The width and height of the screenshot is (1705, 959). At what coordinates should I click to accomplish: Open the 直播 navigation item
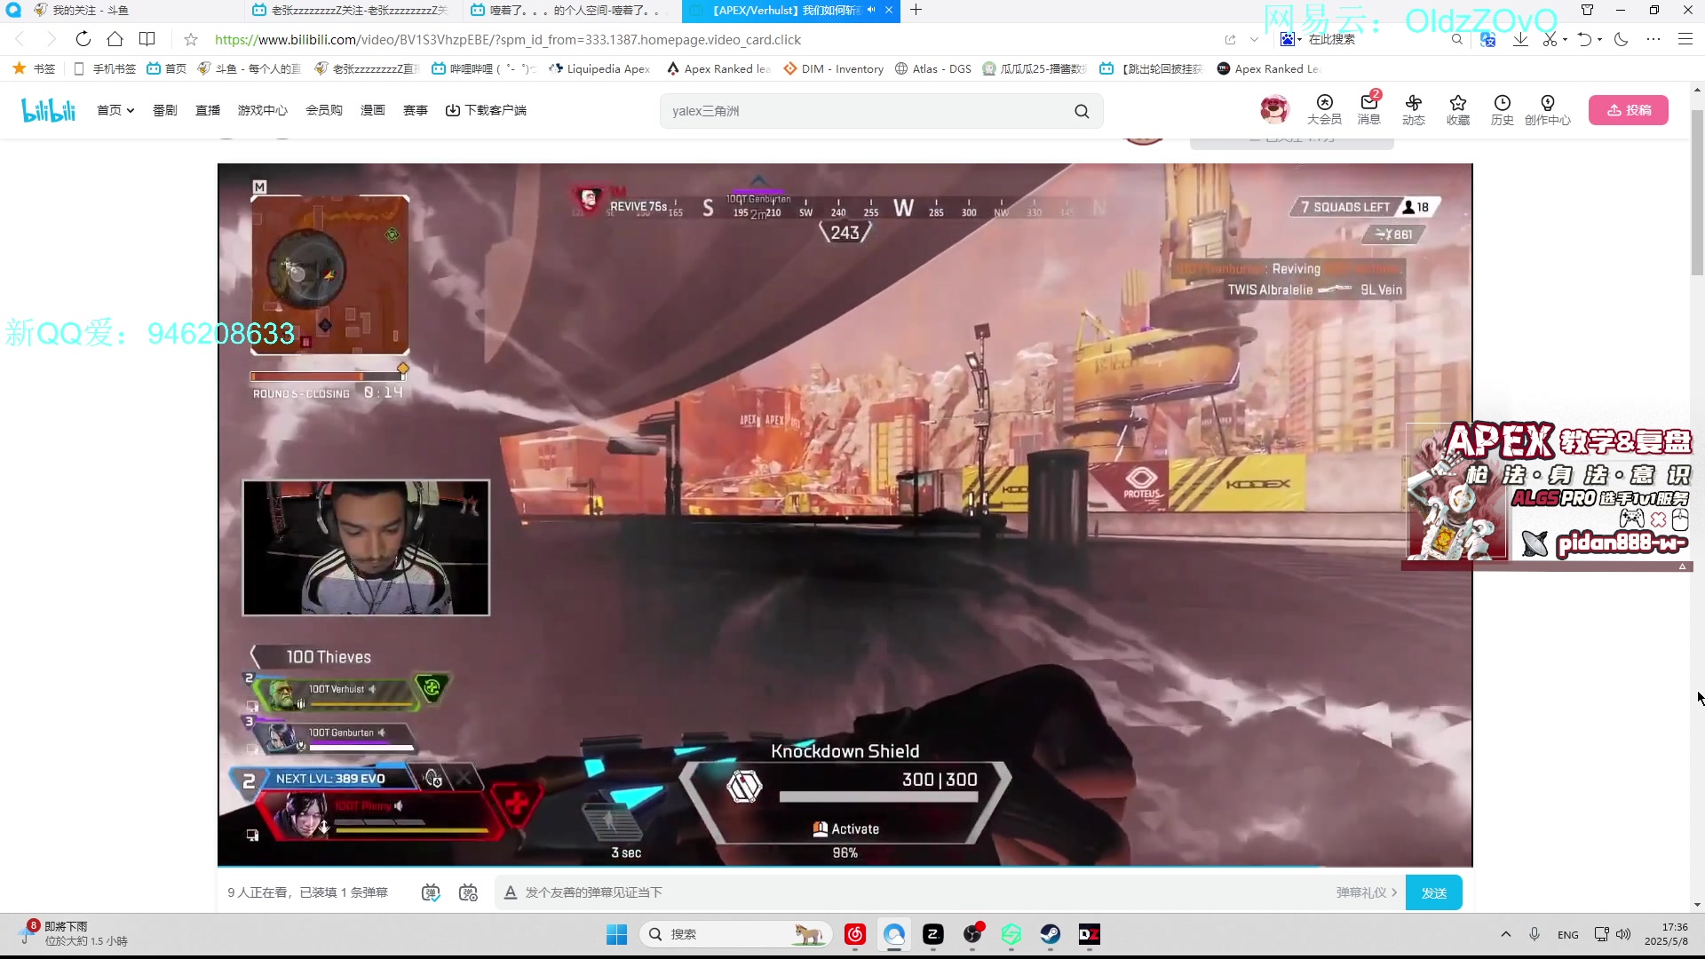[207, 110]
